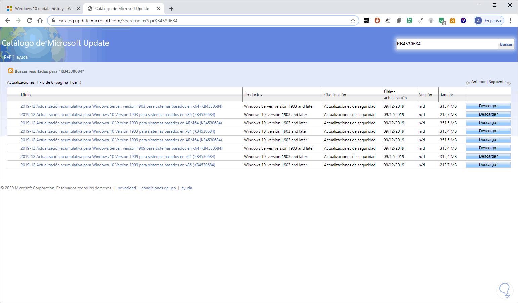
Task: Click the catalog search box with KB4530684
Action: (x=447, y=44)
